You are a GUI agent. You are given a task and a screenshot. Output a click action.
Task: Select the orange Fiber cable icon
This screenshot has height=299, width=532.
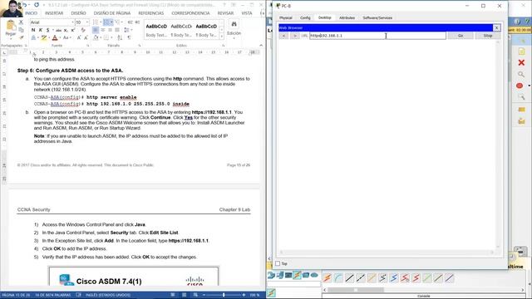[372, 278]
